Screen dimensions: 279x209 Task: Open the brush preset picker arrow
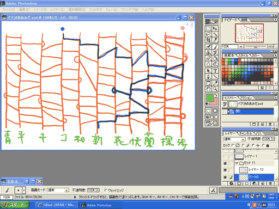pos(24,190)
